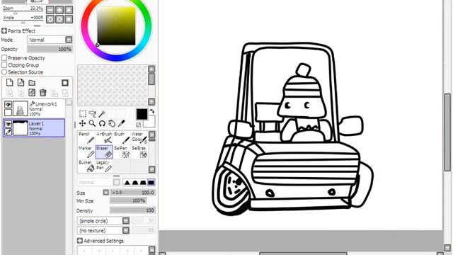Select the Linework1 layer

tap(34, 108)
